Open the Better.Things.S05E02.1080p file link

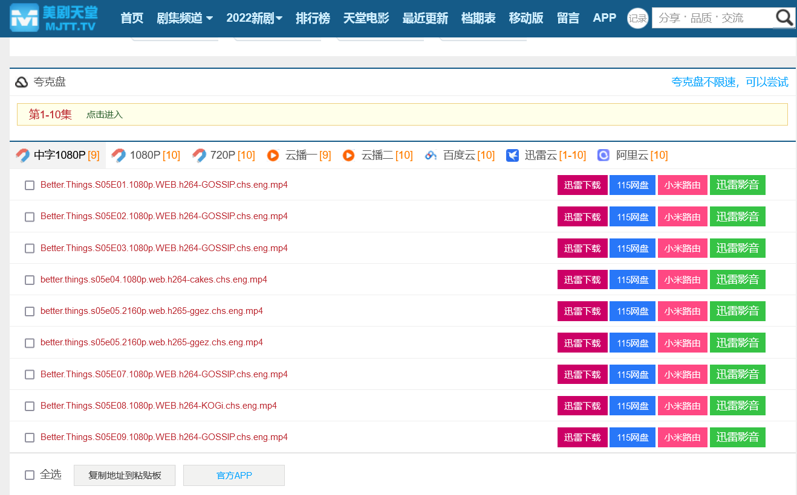[164, 216]
